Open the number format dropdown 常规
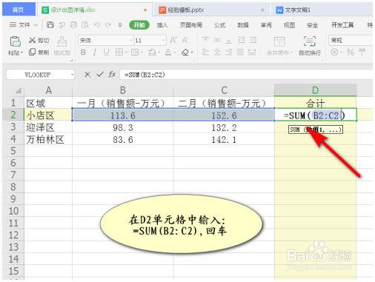The height and width of the screenshot is (282, 375). pos(351,40)
